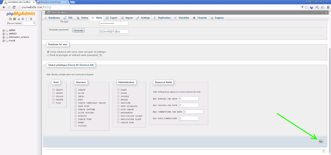The width and height of the screenshot is (331, 155).
Task: Open the Replication tab
Action: coord(162,18)
